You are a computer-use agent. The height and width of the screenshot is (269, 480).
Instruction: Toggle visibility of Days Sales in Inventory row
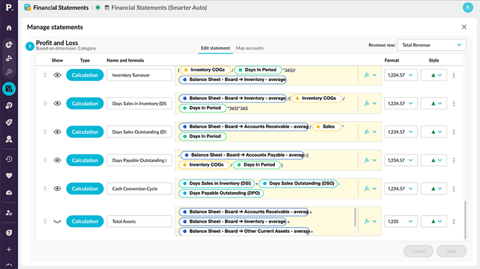point(57,104)
